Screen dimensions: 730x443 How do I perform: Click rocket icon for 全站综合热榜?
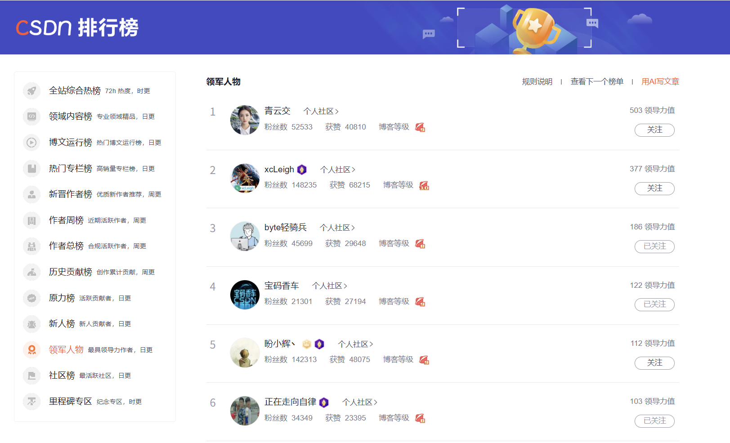click(31, 91)
